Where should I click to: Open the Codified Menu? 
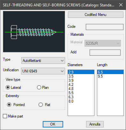point(96,15)
